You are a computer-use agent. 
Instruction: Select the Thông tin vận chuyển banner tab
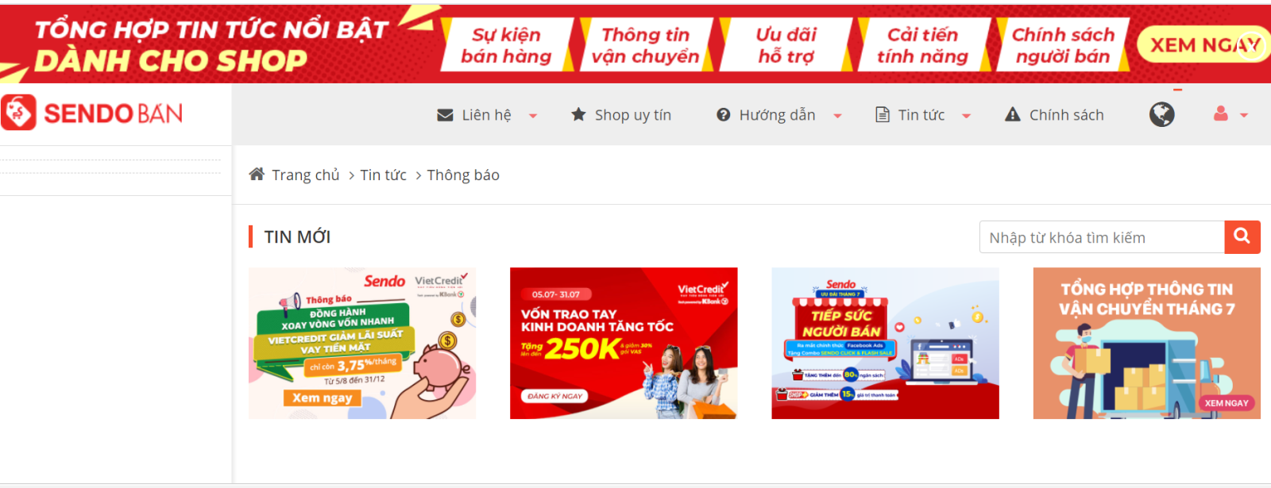(646, 45)
